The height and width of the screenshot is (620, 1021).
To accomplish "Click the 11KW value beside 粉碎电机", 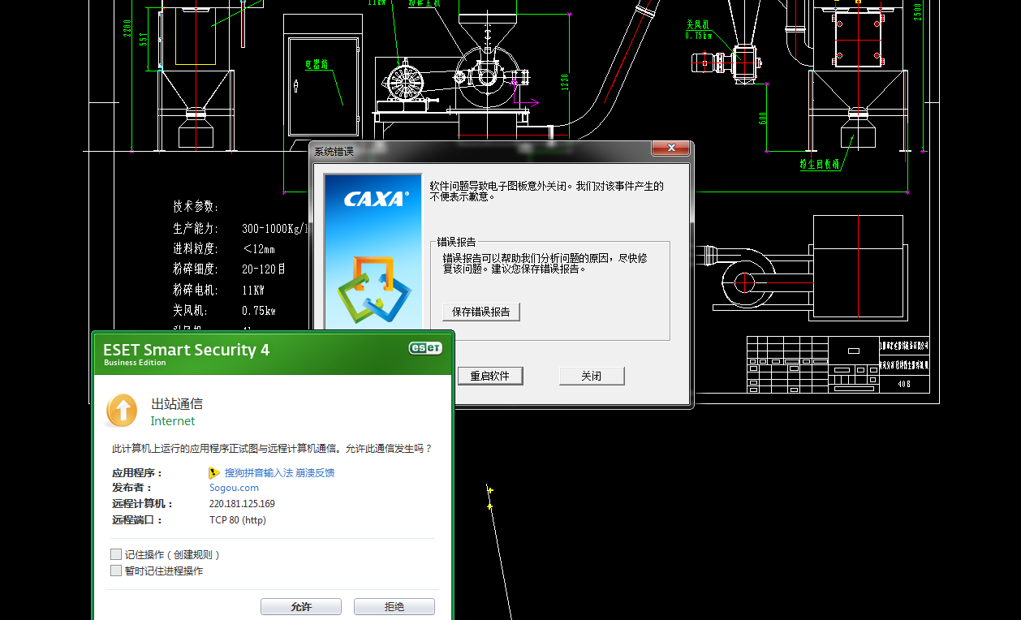I will 253,290.
